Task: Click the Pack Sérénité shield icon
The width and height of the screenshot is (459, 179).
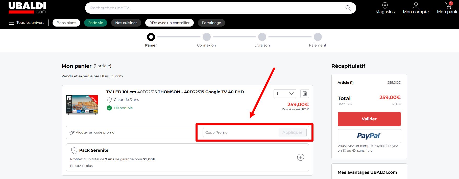Action: (74, 150)
